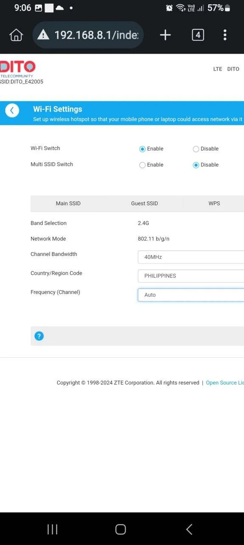Tap the not-secure warning icon in address bar
Viewport: 244px width, 545px height.
(43, 35)
